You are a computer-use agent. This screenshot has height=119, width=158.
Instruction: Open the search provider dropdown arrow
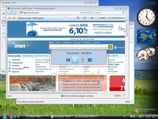126,13
